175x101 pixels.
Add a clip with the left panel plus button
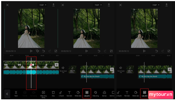[56, 65]
